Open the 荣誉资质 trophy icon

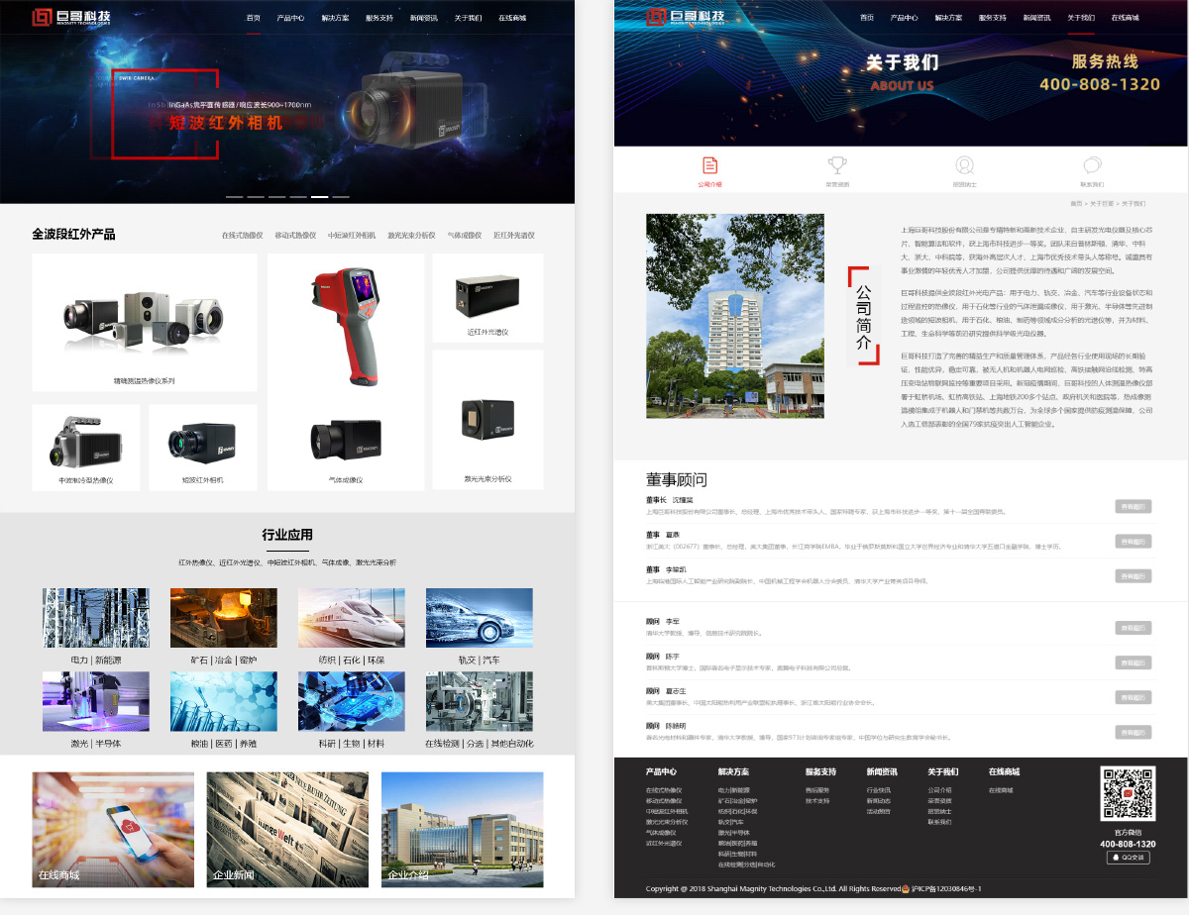(x=836, y=165)
